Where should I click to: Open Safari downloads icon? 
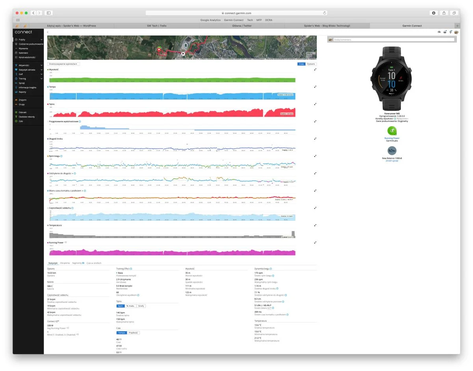(434, 13)
